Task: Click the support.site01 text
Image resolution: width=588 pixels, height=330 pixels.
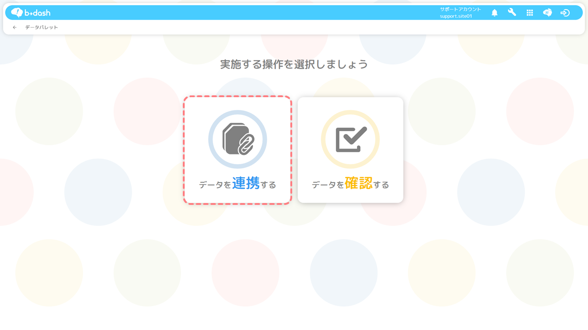Action: (456, 16)
